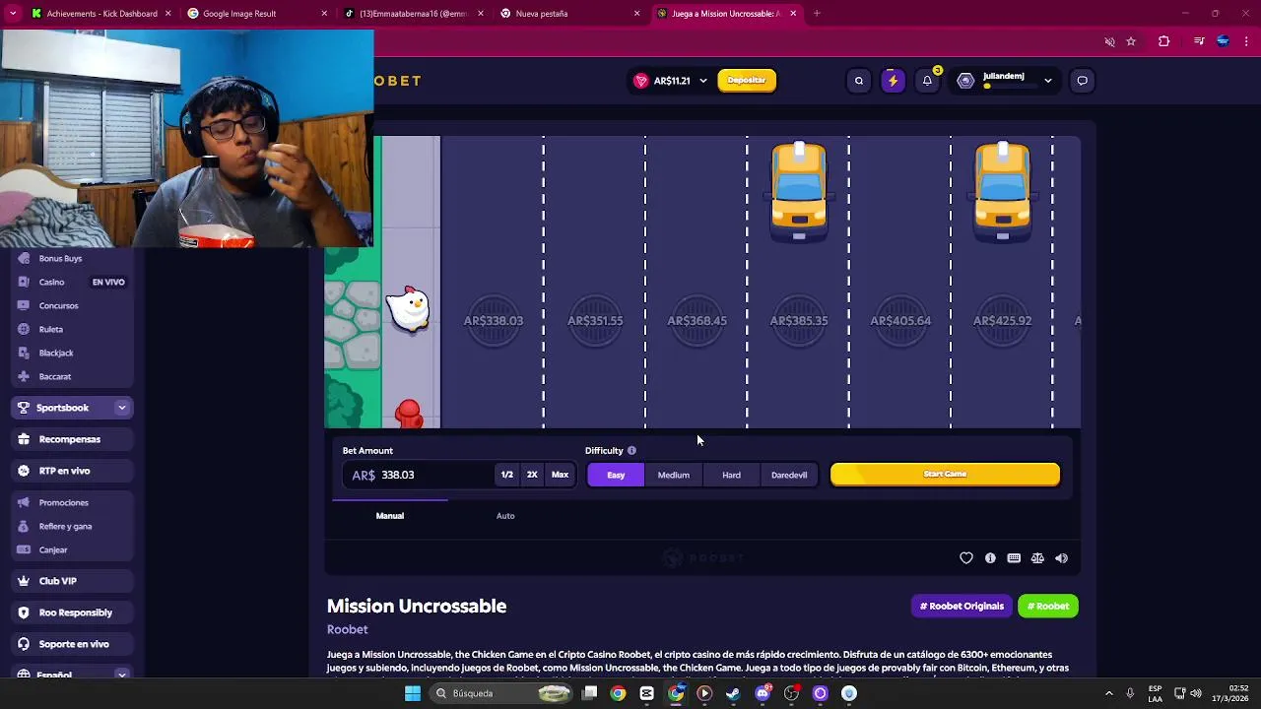
Task: Open the notifications bell icon
Action: click(927, 81)
